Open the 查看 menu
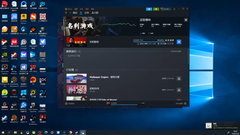 [x=76, y=9]
